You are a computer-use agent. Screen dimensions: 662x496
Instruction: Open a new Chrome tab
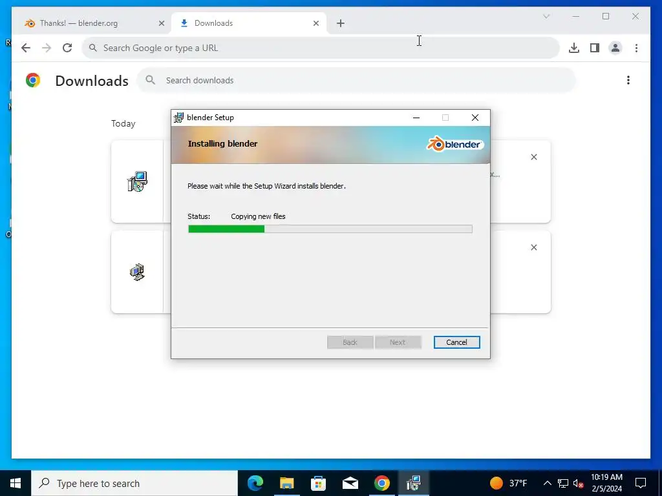tap(340, 23)
